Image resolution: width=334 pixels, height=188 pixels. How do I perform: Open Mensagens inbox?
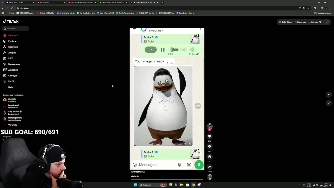11,64
